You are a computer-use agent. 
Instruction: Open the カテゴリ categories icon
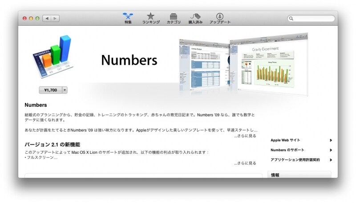point(174,18)
